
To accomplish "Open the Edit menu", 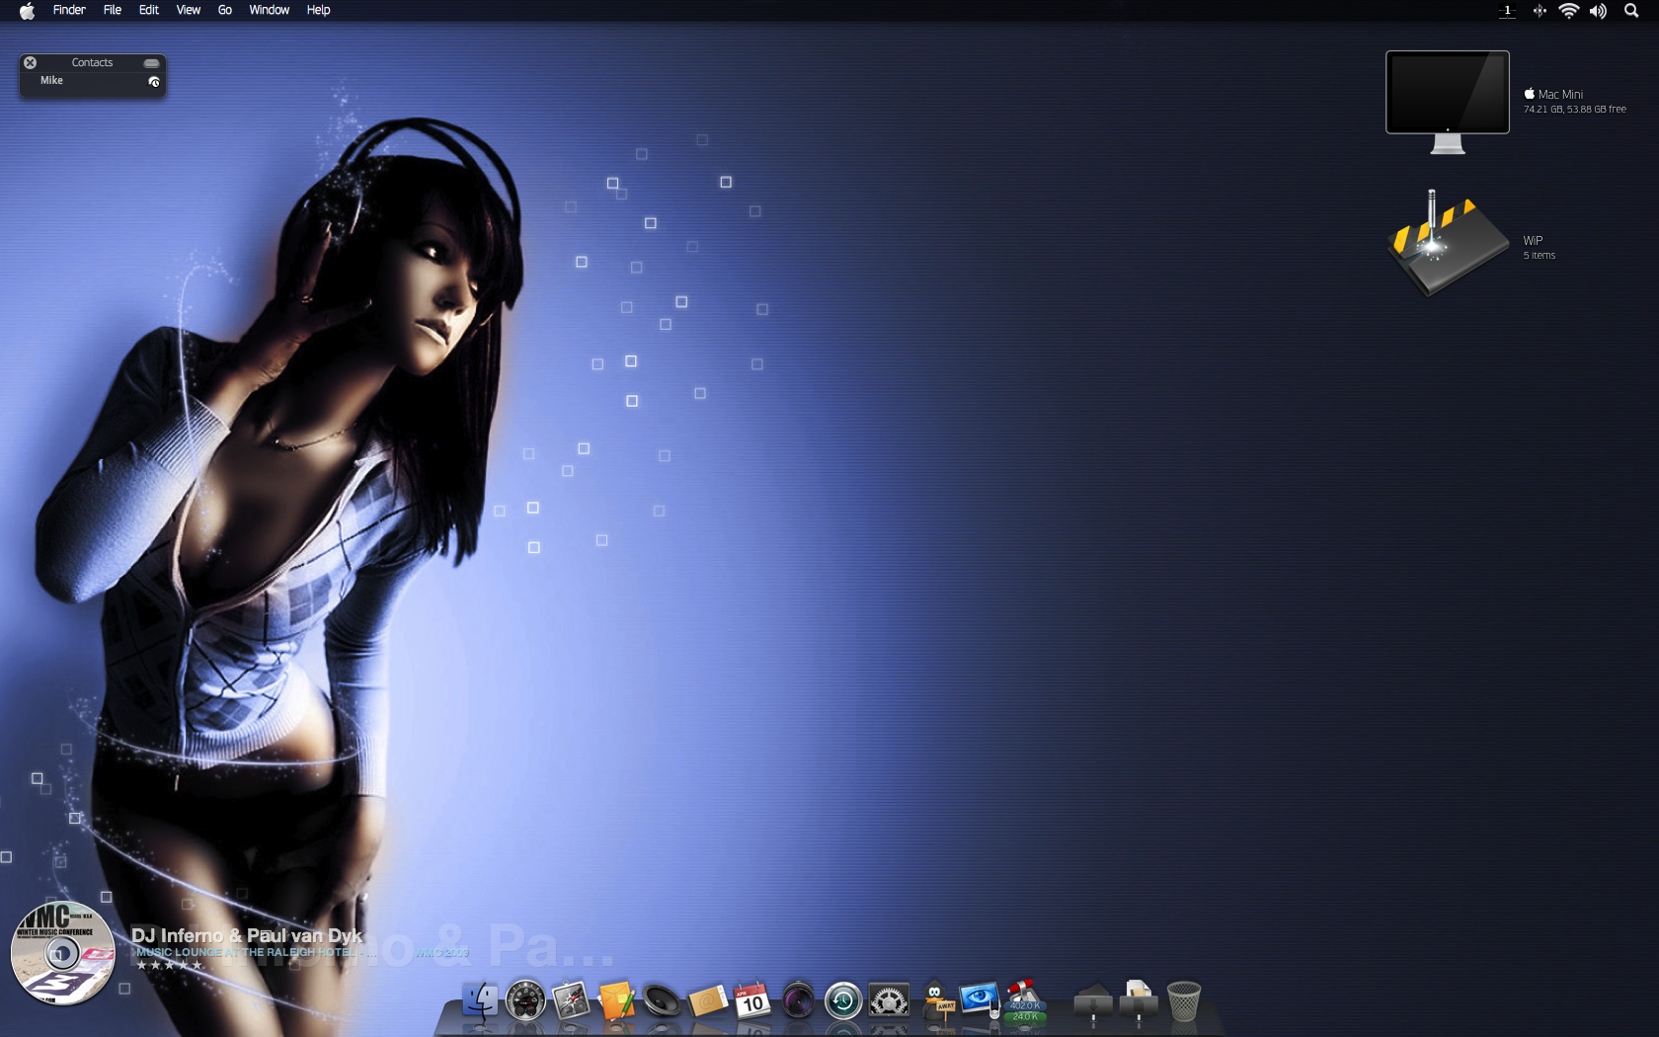I will tap(149, 10).
